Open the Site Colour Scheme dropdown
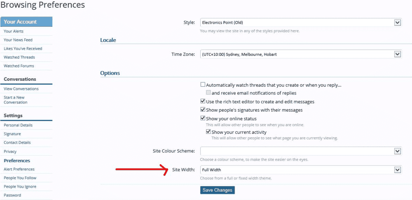412x200 pixels. click(300, 151)
